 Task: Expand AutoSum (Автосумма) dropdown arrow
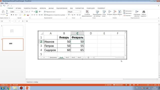[x=133, y=11]
